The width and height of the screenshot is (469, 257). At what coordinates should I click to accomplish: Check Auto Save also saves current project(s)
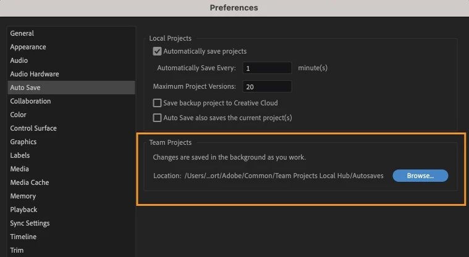point(157,118)
